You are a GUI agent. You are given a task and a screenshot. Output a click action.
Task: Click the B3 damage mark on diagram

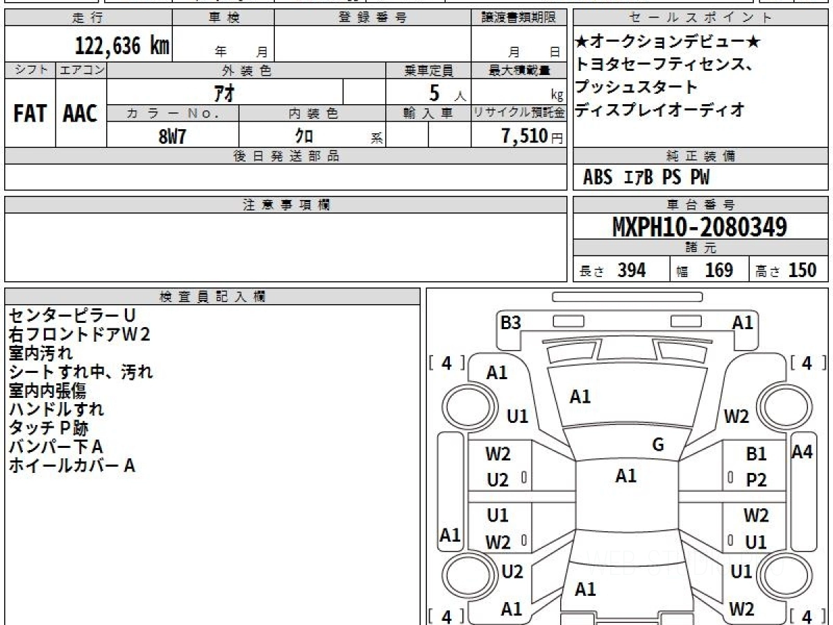pos(511,323)
